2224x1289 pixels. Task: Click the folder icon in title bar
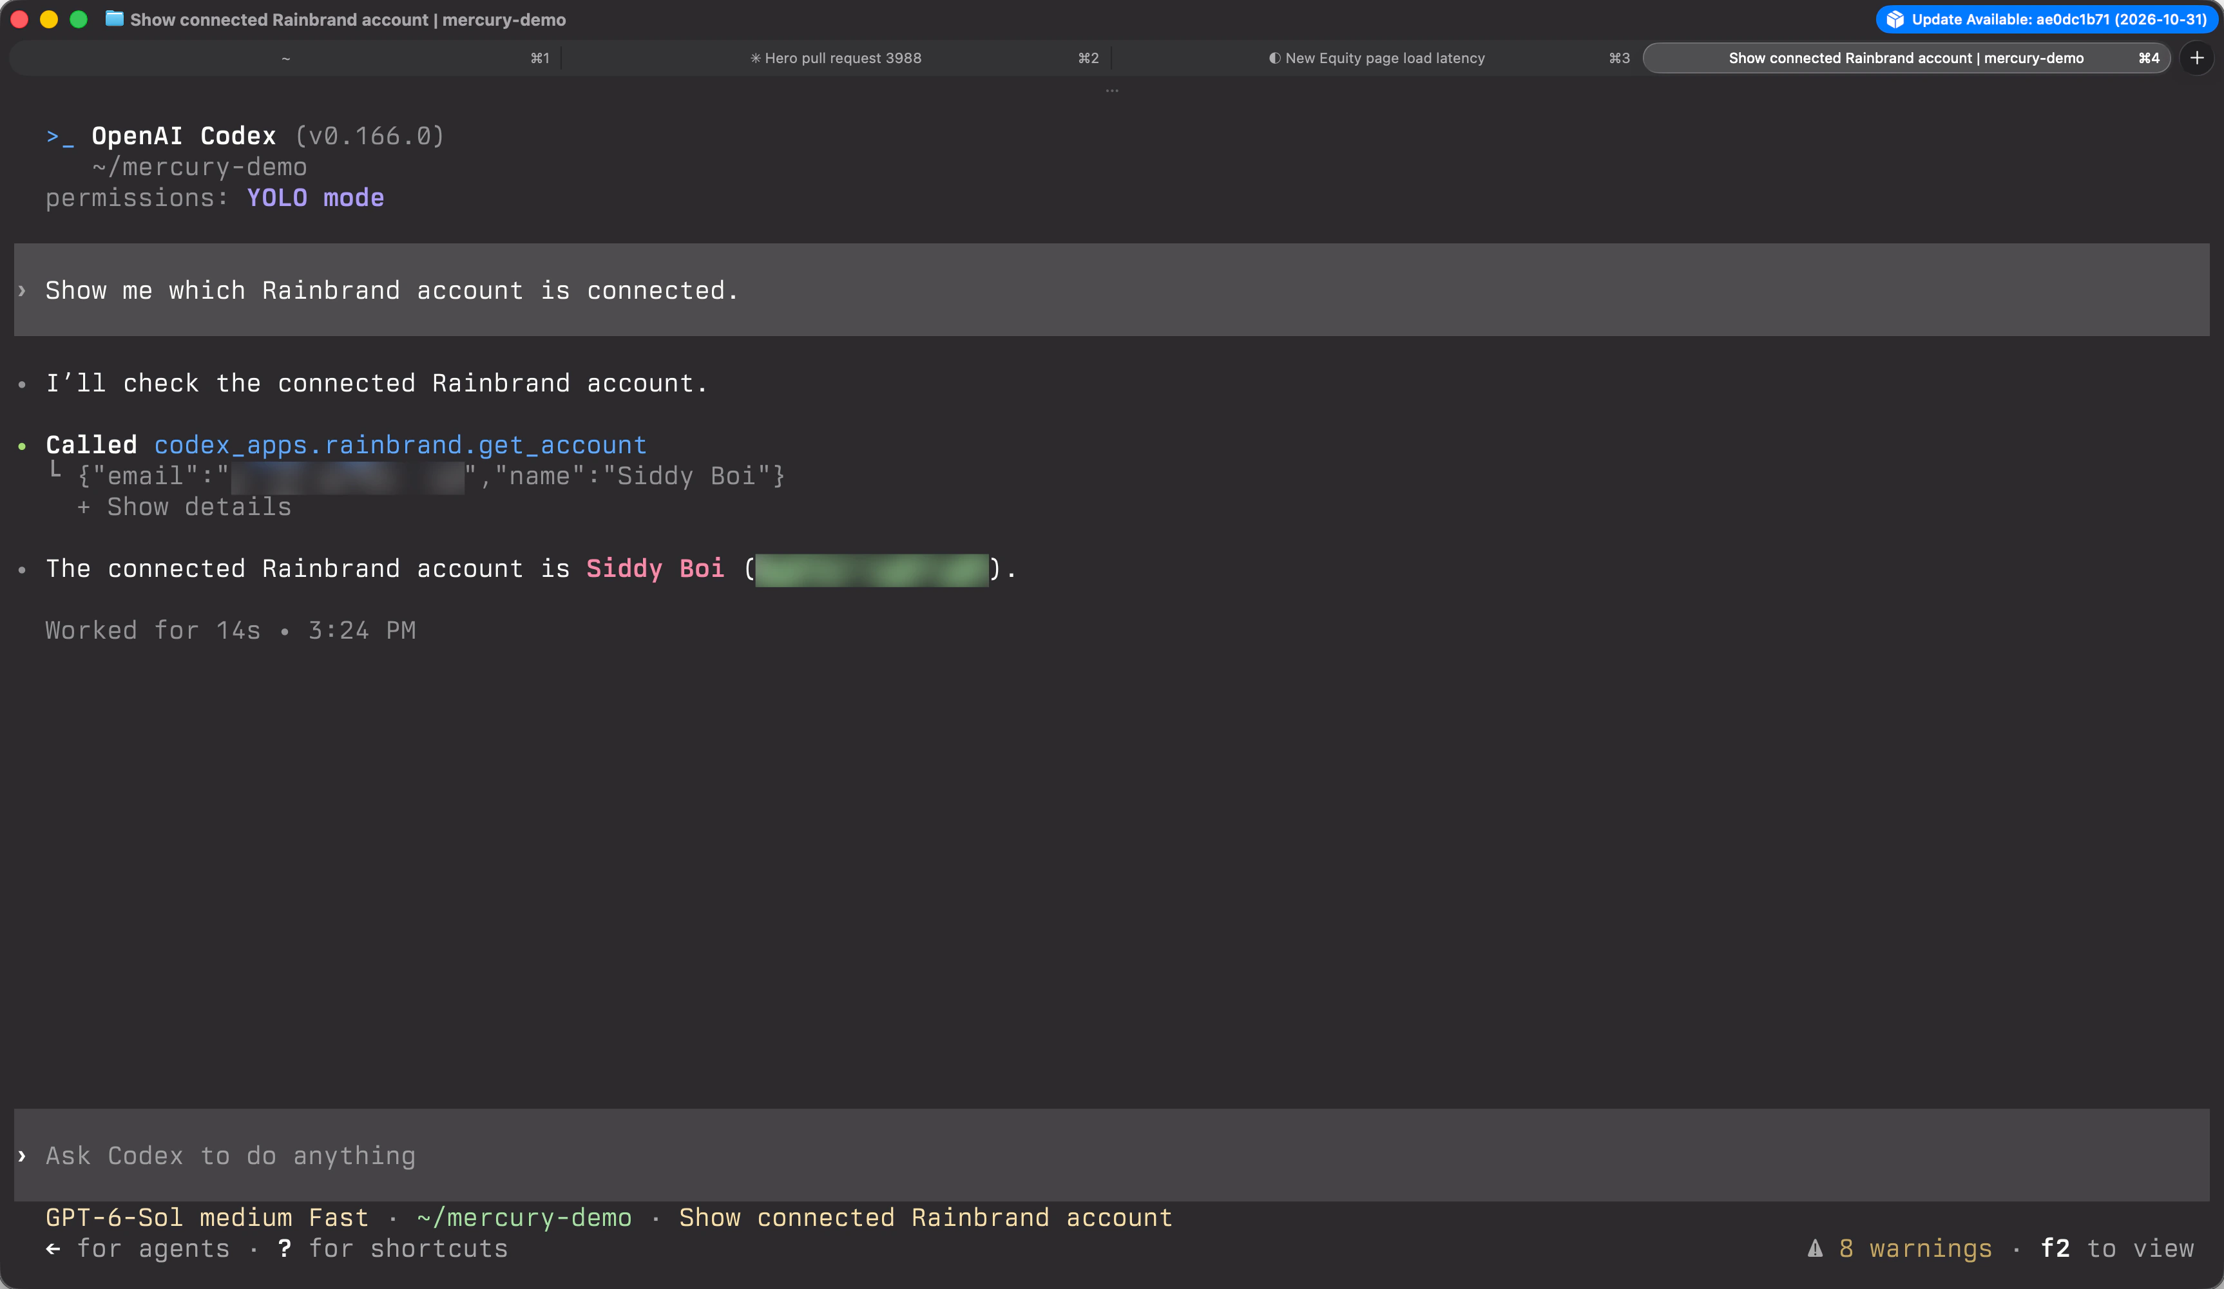(114, 19)
